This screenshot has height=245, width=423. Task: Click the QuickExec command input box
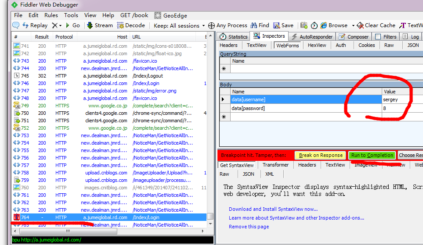(112, 240)
